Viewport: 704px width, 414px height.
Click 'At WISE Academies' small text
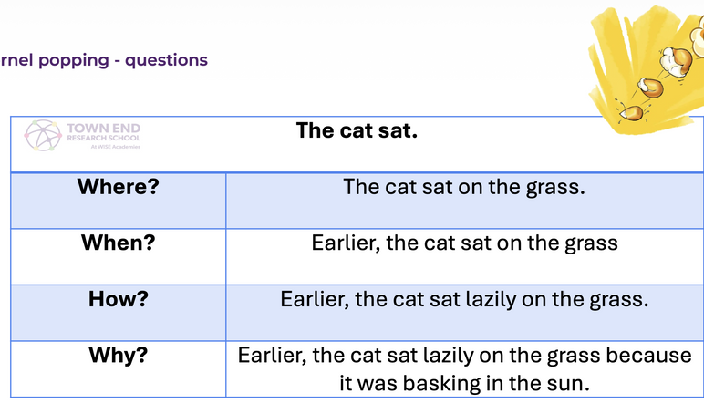tap(116, 147)
